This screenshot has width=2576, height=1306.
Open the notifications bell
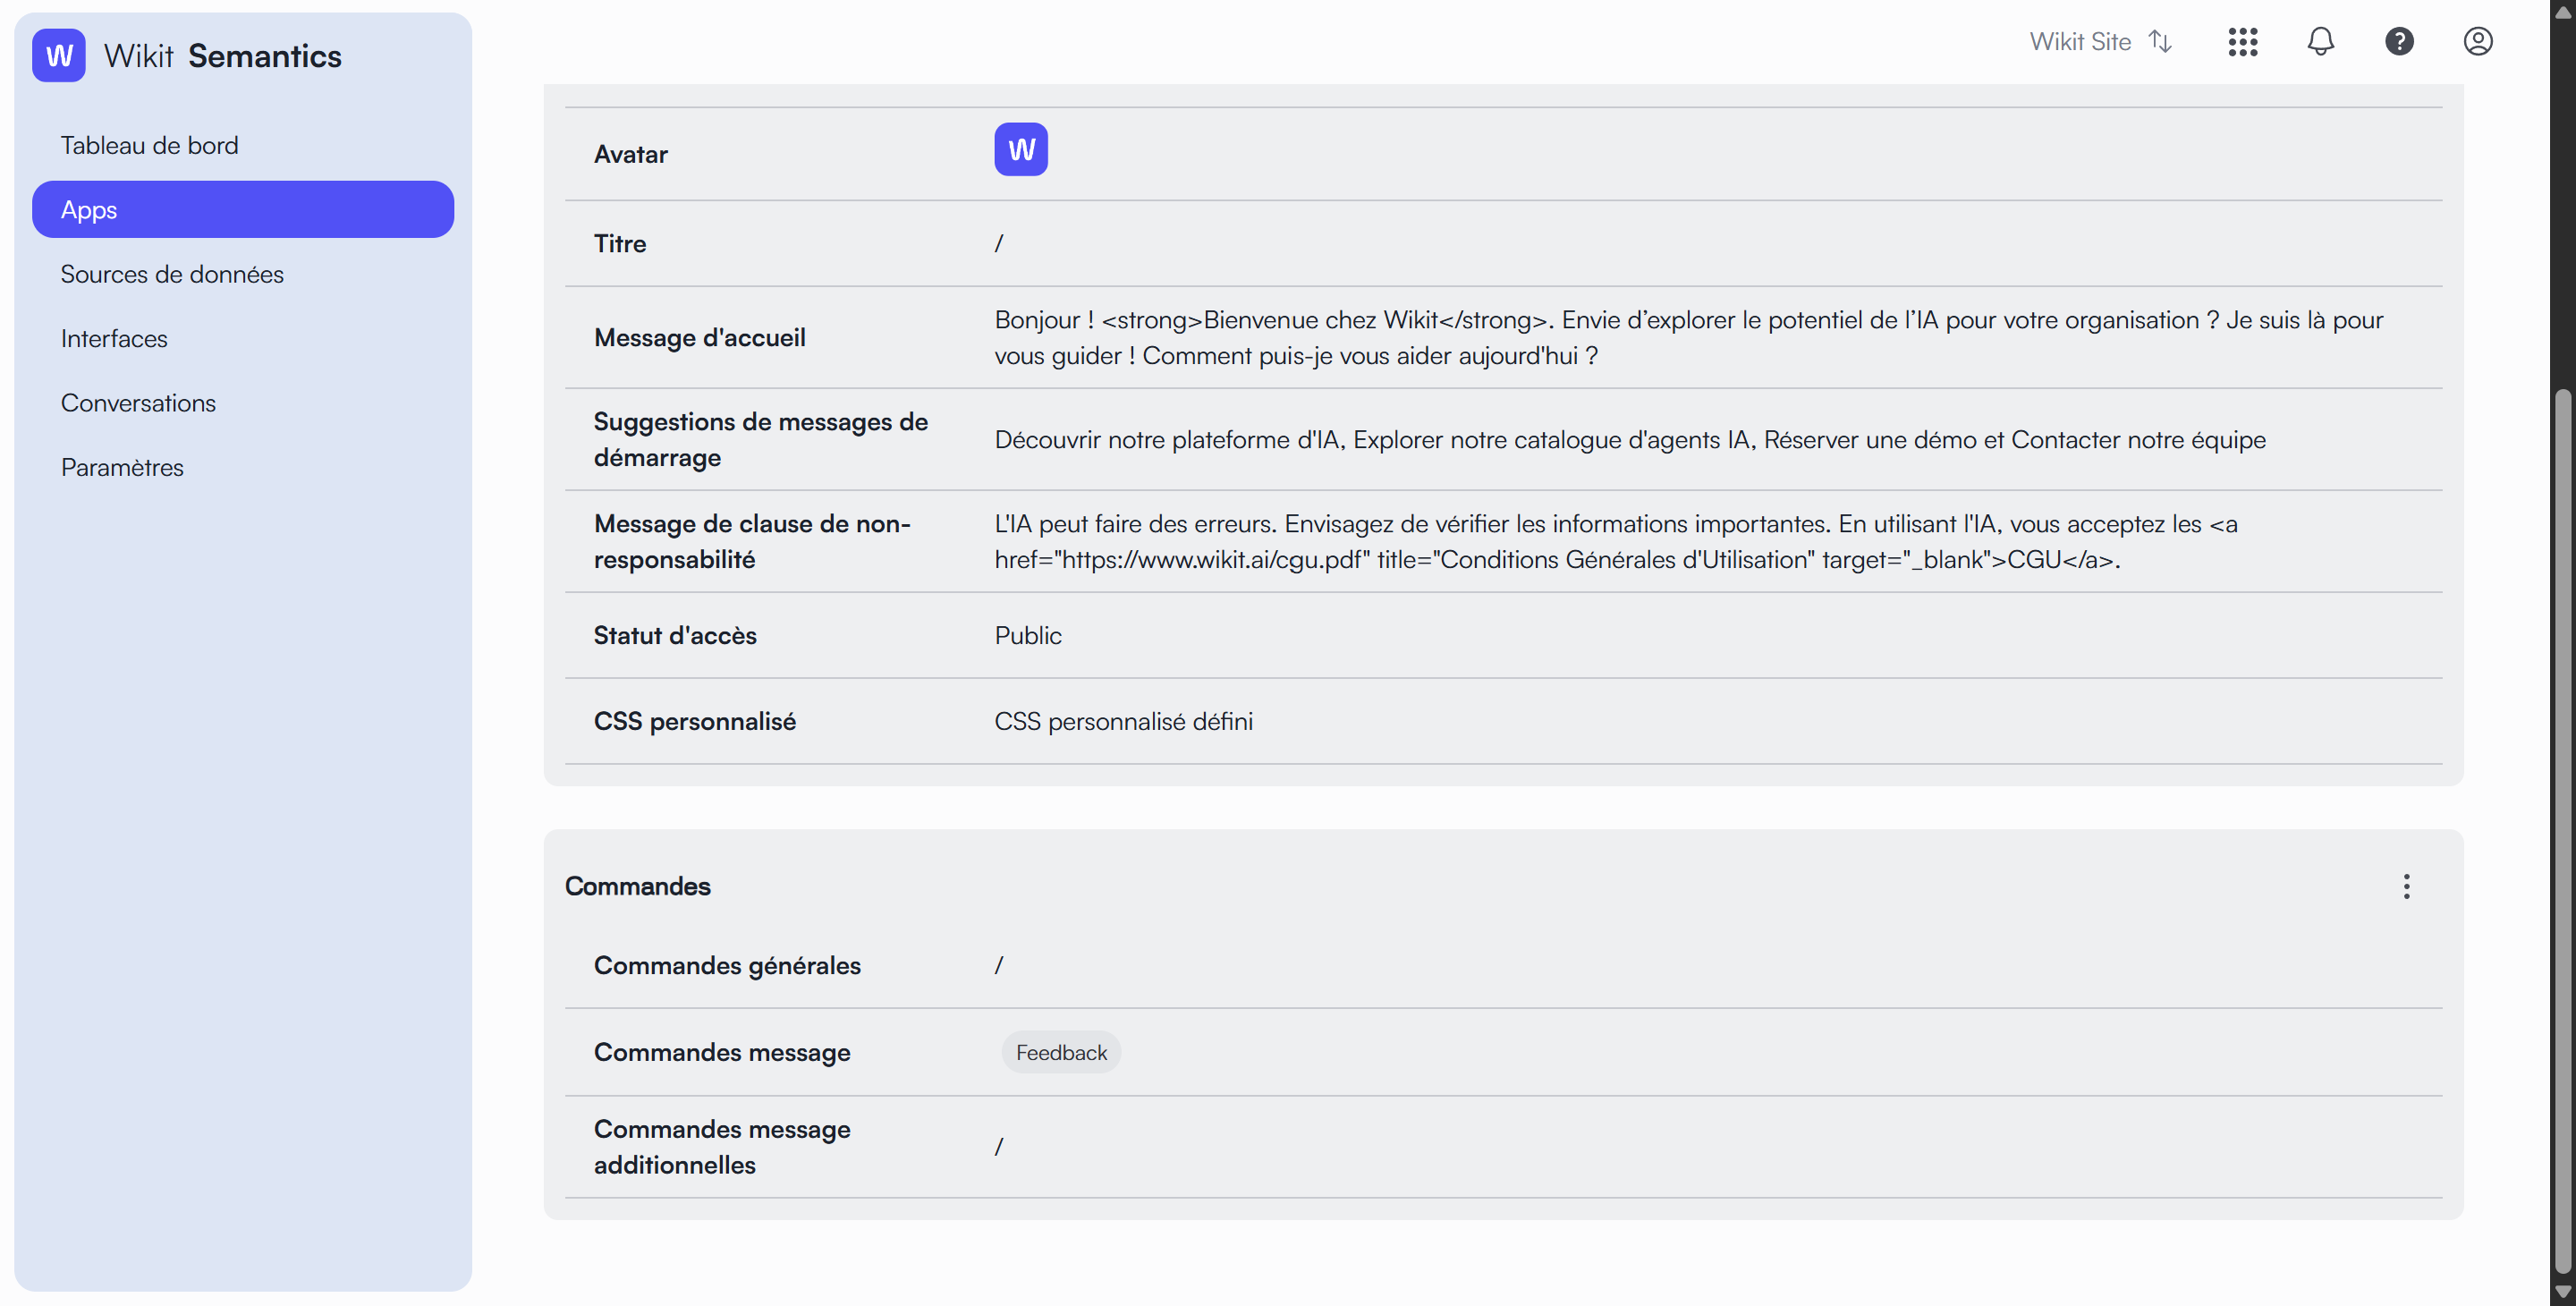(2321, 42)
